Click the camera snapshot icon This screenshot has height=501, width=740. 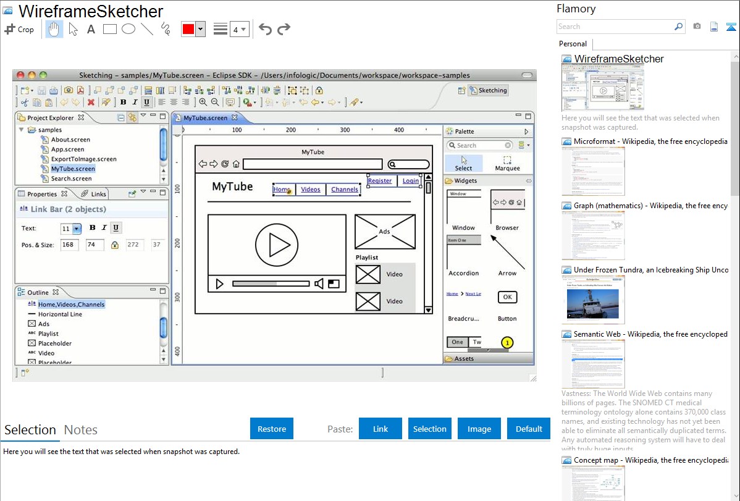point(697,27)
